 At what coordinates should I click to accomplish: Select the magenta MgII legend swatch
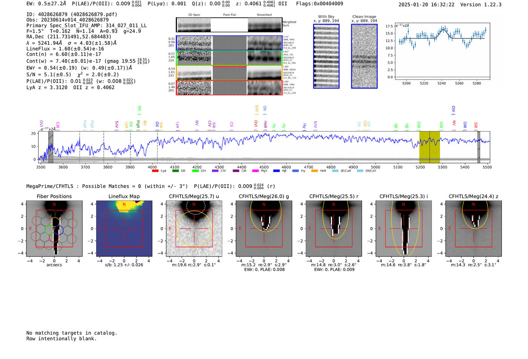coord(255,171)
